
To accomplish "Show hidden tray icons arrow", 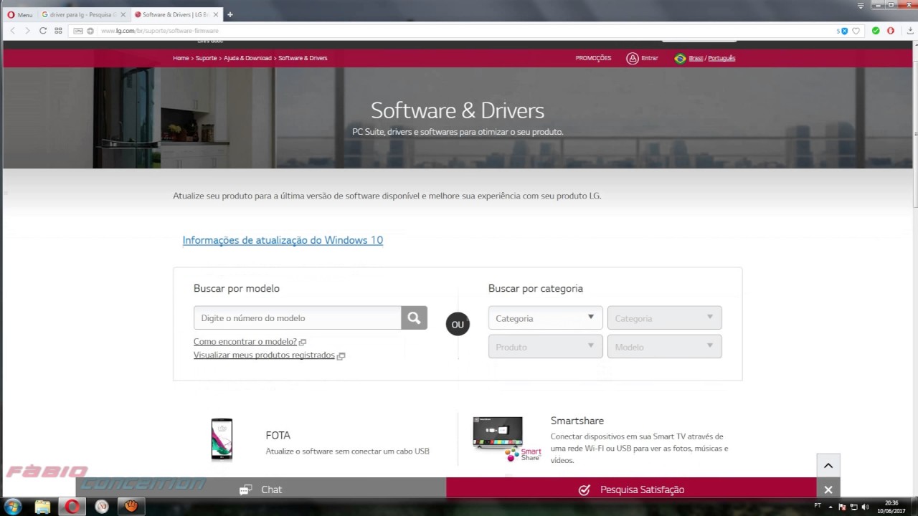I will (832, 507).
